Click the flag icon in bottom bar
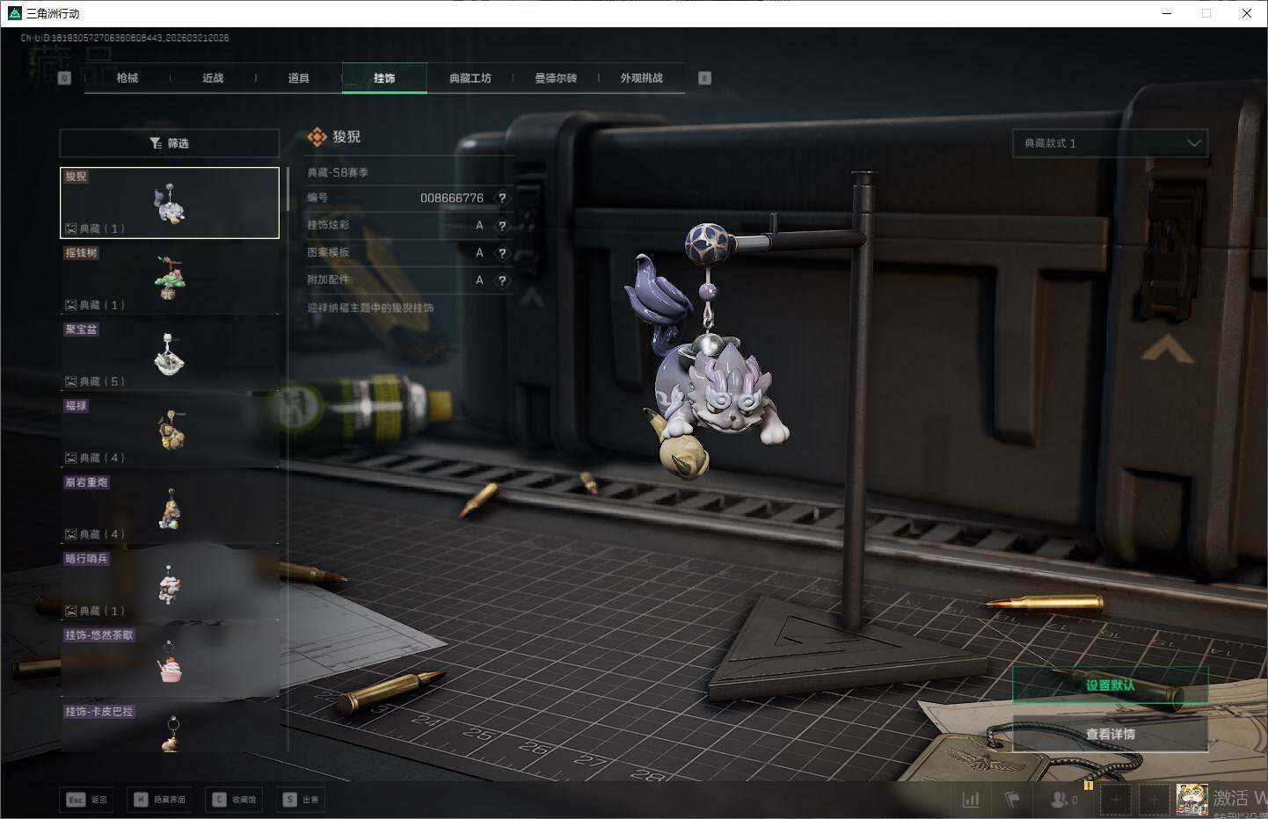The width and height of the screenshot is (1268, 819). tap(1012, 800)
